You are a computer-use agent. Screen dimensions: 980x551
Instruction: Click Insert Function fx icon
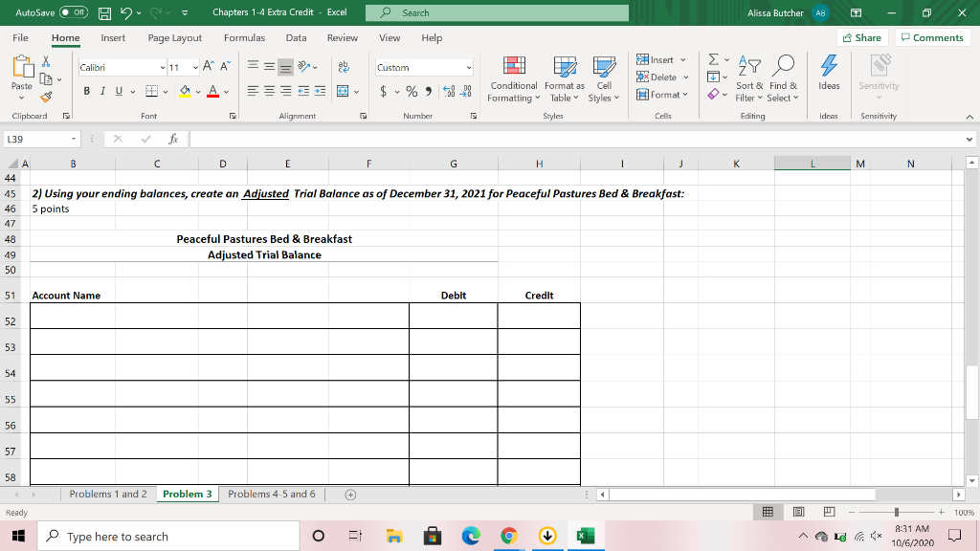click(173, 139)
